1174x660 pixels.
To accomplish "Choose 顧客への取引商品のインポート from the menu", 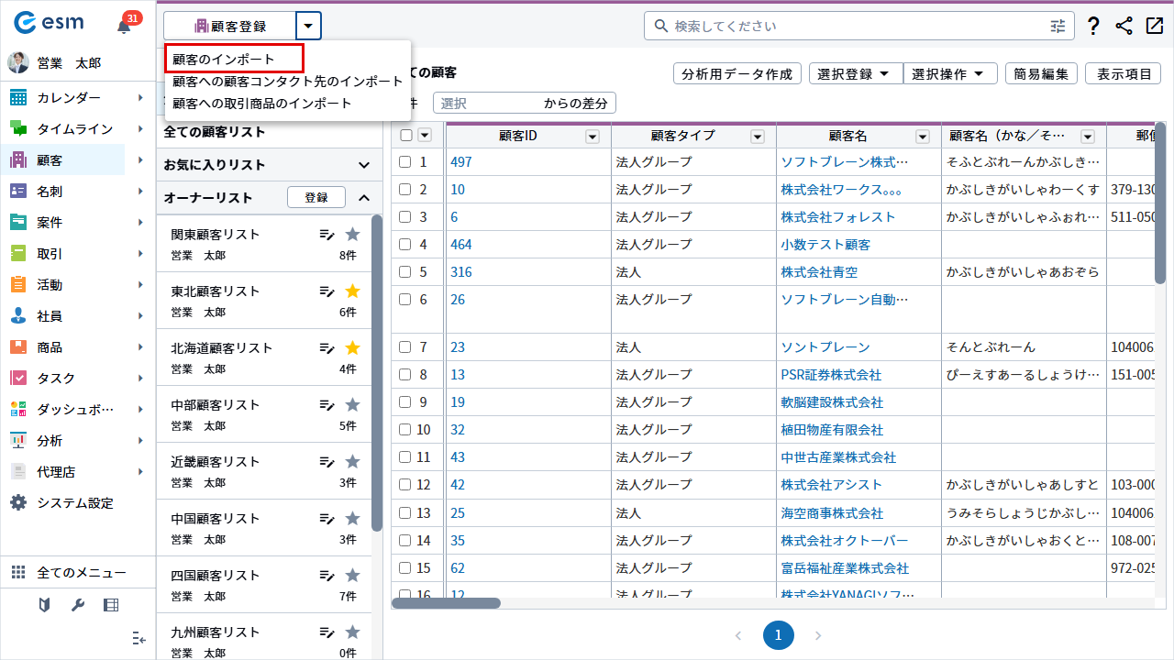I will pos(262,104).
